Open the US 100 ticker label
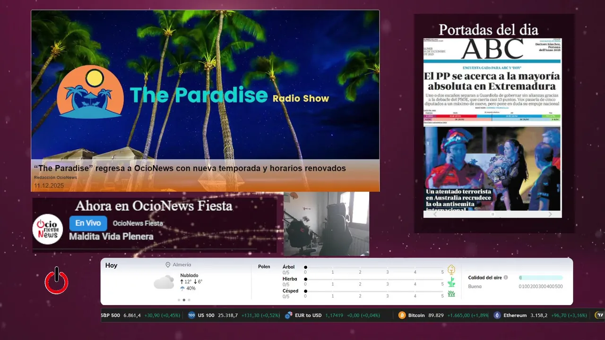Image resolution: width=605 pixels, height=340 pixels. [x=206, y=315]
